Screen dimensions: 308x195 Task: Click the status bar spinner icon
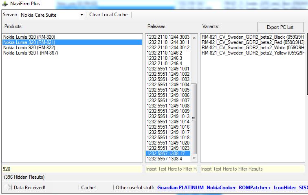(7, 187)
